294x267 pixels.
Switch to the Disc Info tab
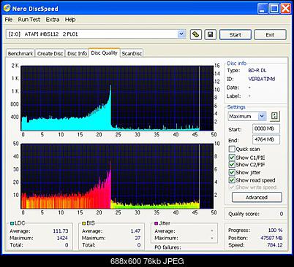(77, 53)
